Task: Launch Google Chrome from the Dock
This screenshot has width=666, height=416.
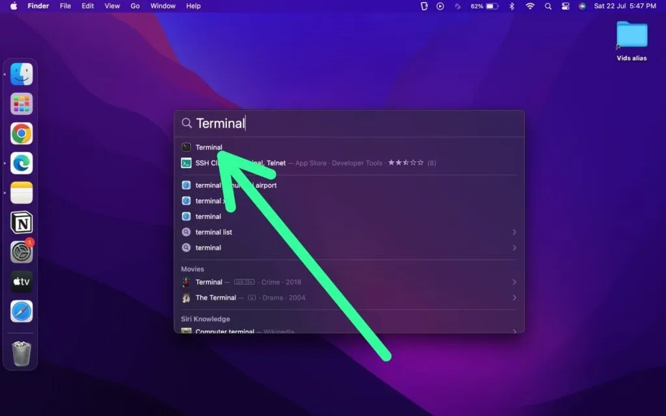Action: pos(21,133)
